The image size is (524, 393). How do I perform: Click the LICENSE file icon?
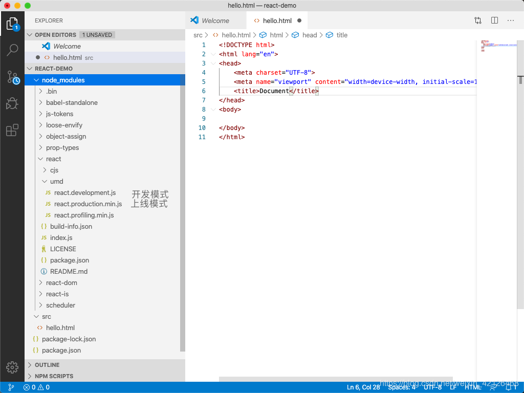pyautogui.click(x=44, y=249)
